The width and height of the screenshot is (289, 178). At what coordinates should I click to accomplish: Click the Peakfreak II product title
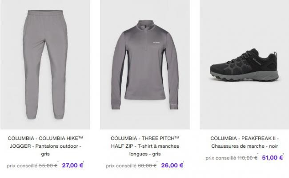click(x=244, y=142)
